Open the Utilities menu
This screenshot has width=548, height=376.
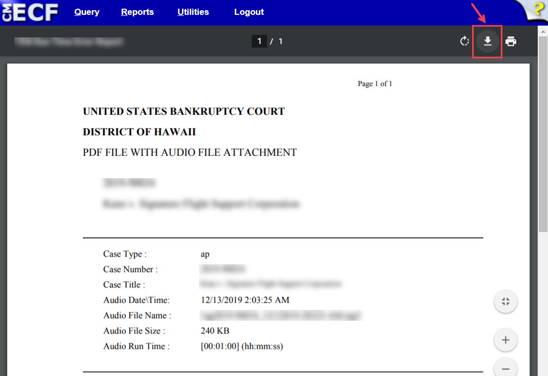(x=193, y=12)
